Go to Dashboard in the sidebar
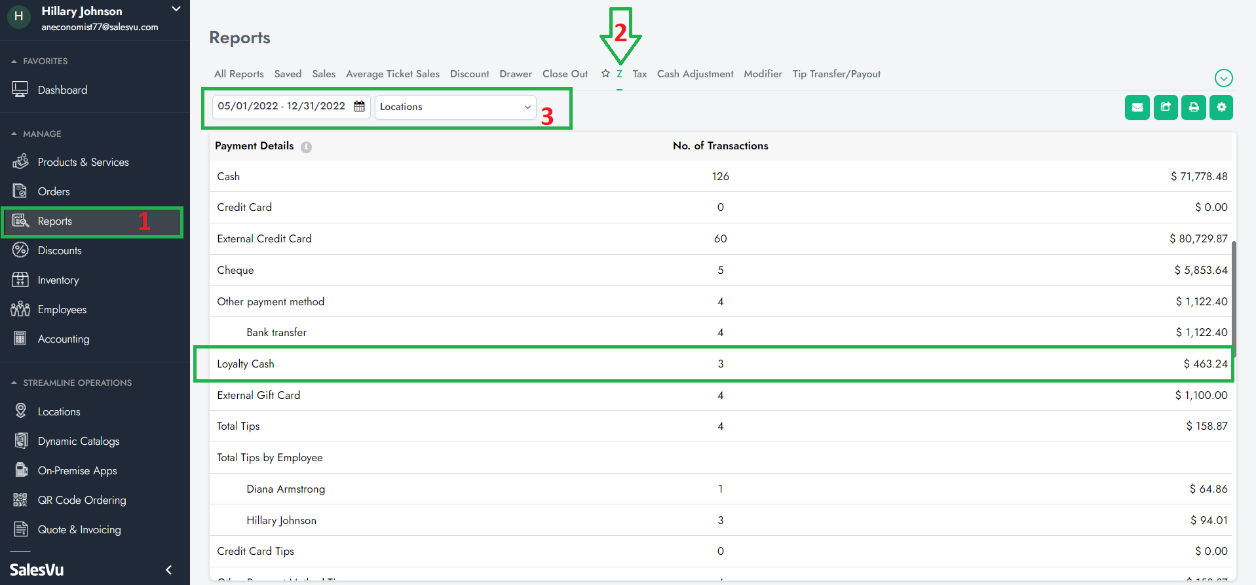 pyautogui.click(x=62, y=90)
